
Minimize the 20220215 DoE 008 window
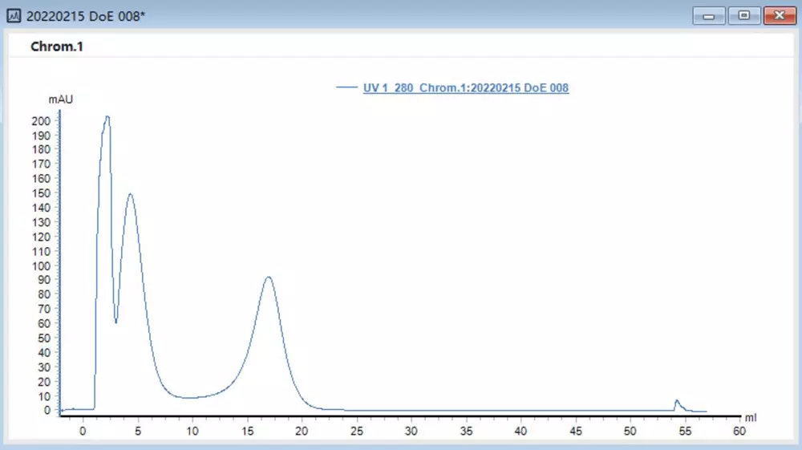tap(709, 15)
